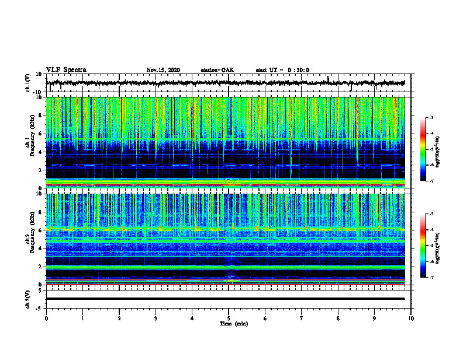The width and height of the screenshot is (463, 357).
Task: Click the ch.2 color bar log(PSD) label
Action: point(437,248)
